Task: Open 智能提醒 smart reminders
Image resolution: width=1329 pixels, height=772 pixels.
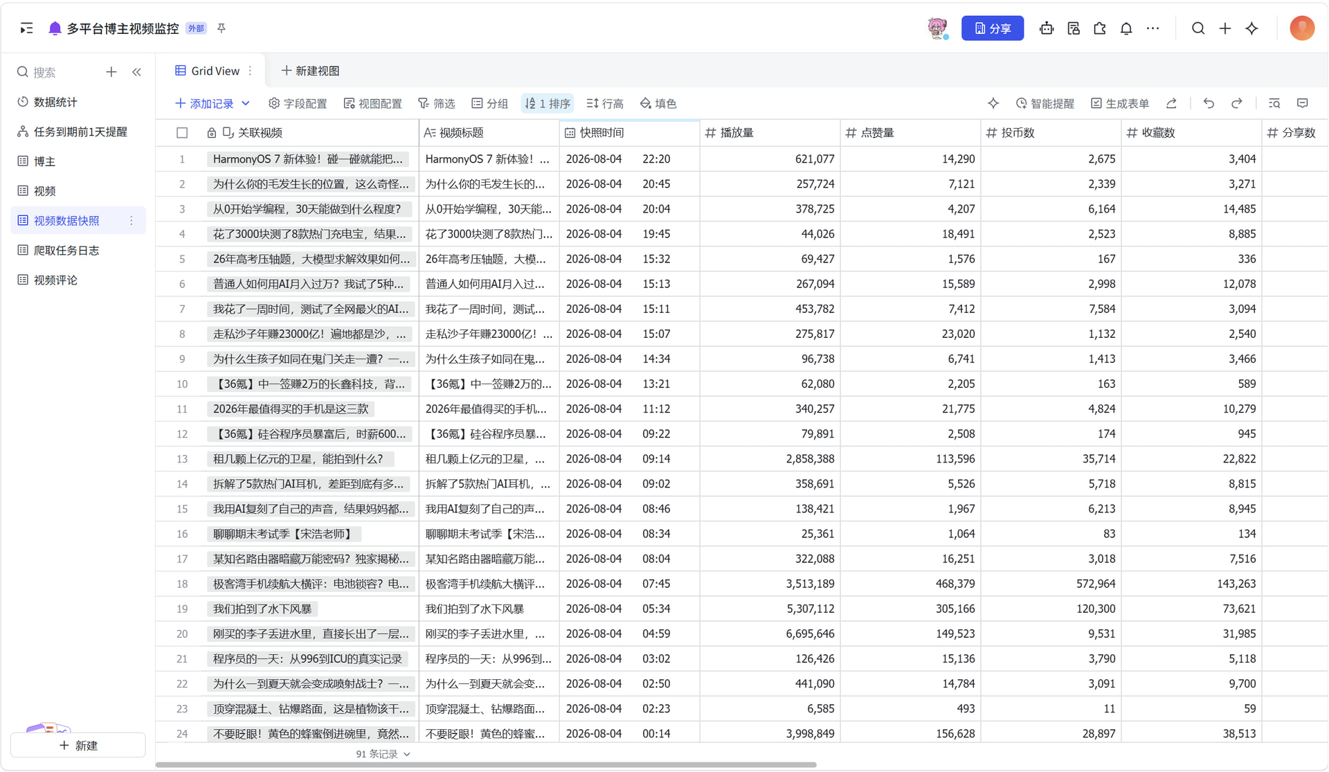Action: tap(1045, 103)
